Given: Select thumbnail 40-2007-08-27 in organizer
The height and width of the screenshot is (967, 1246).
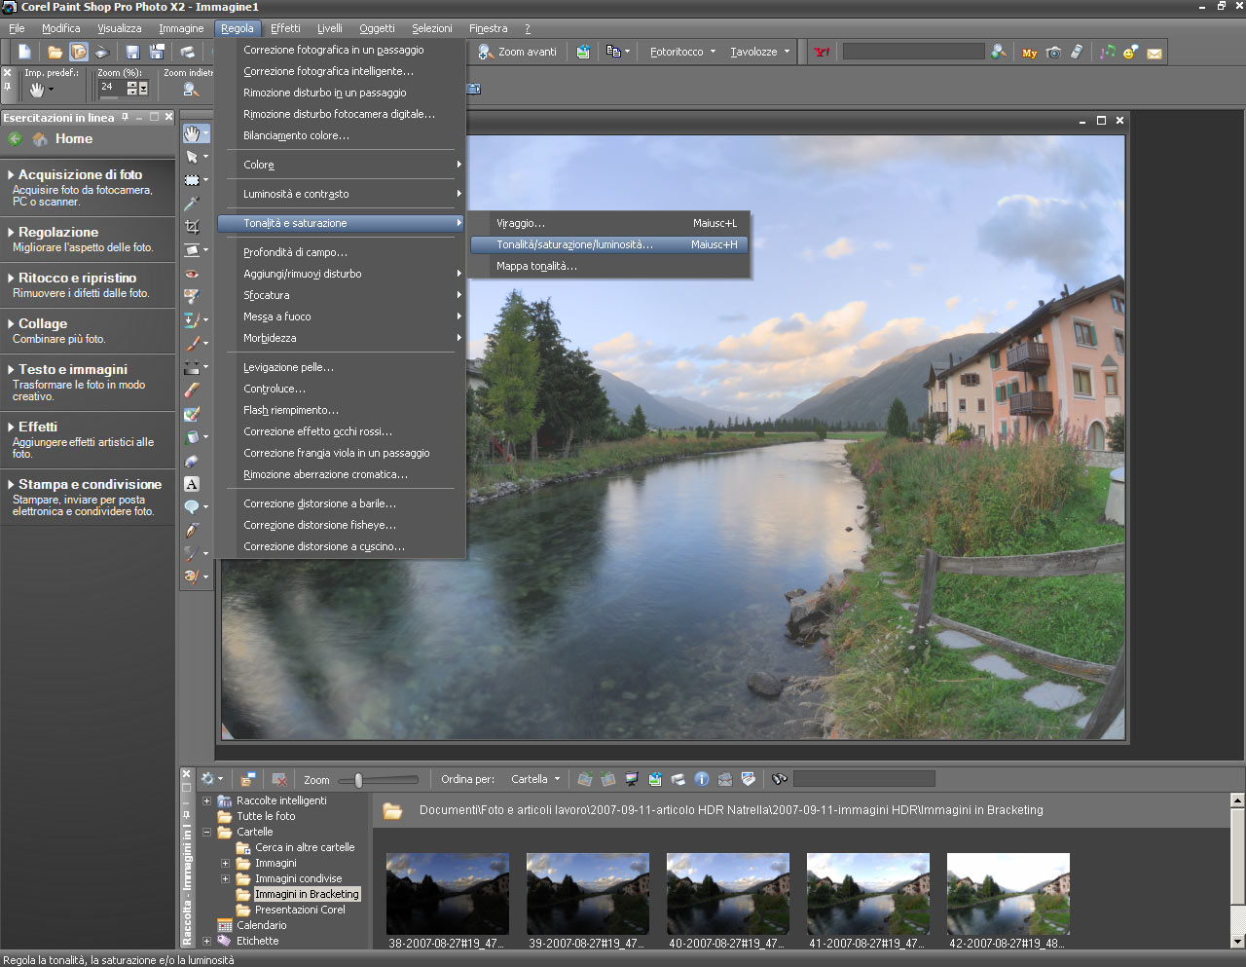Looking at the screenshot, I should pos(727,894).
